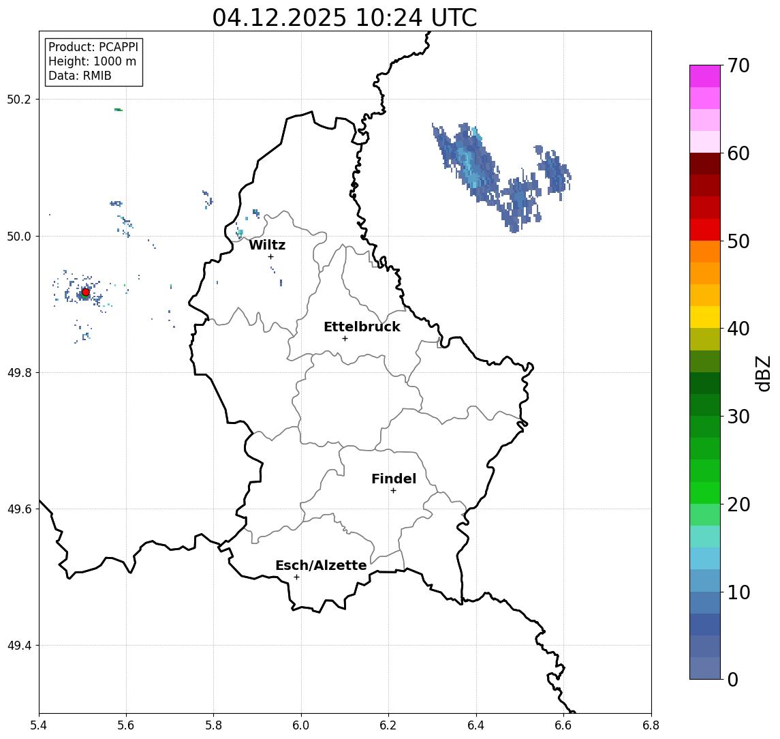Click the Findel station label
Screen dimensions: 780x739
click(394, 479)
